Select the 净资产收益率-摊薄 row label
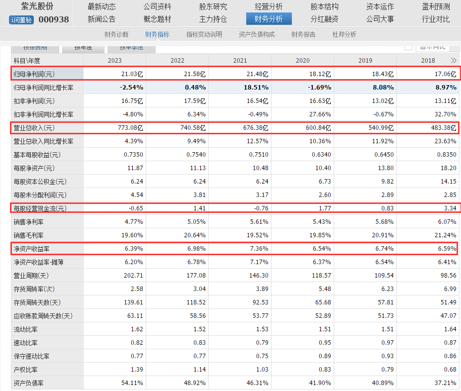 (38, 262)
